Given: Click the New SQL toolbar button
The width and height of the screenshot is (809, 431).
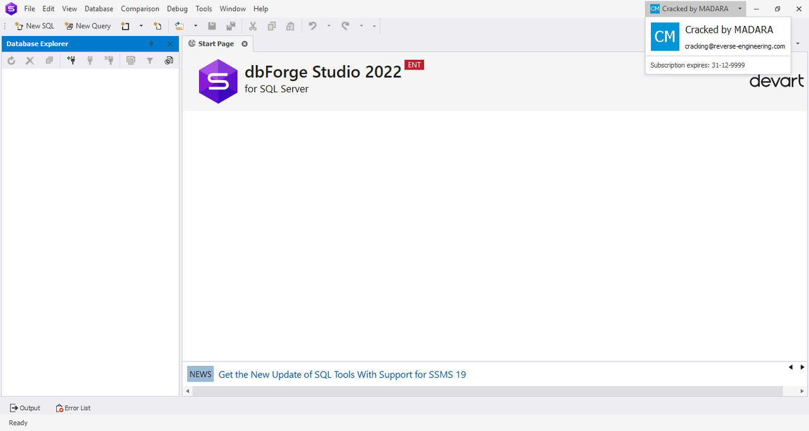Looking at the screenshot, I should (35, 26).
